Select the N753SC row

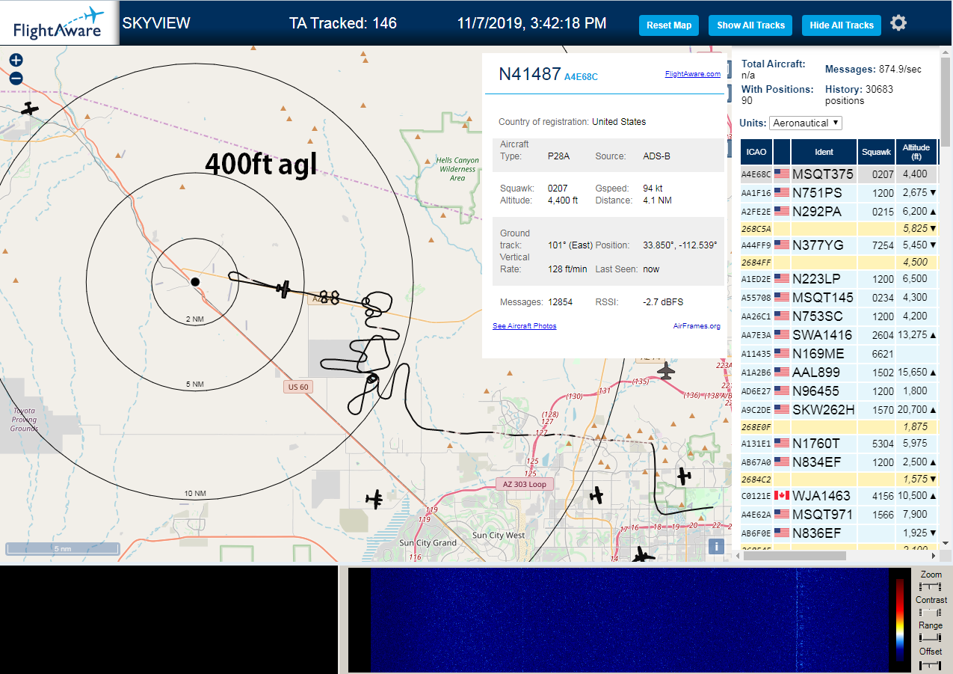point(839,316)
